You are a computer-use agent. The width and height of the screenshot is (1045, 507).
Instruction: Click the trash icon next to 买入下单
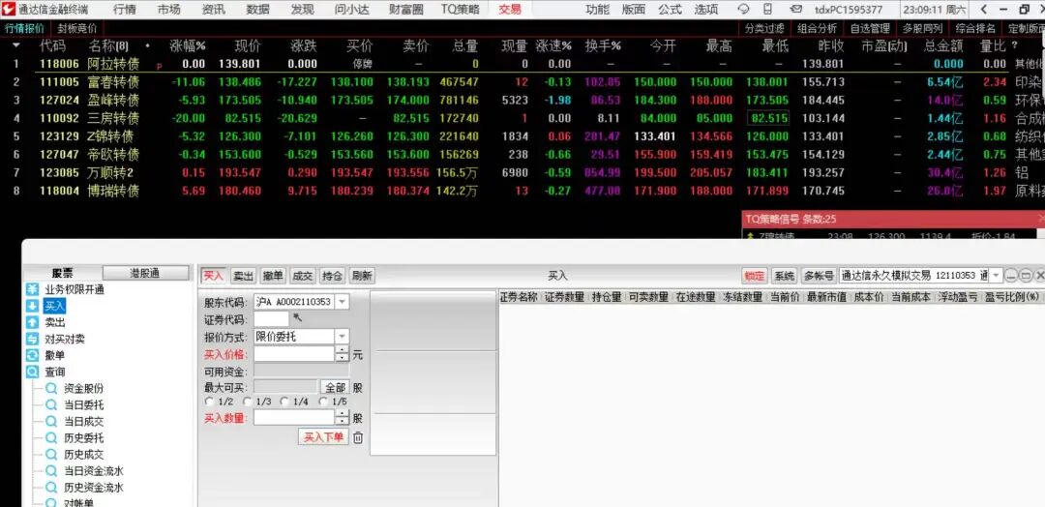pyautogui.click(x=358, y=437)
